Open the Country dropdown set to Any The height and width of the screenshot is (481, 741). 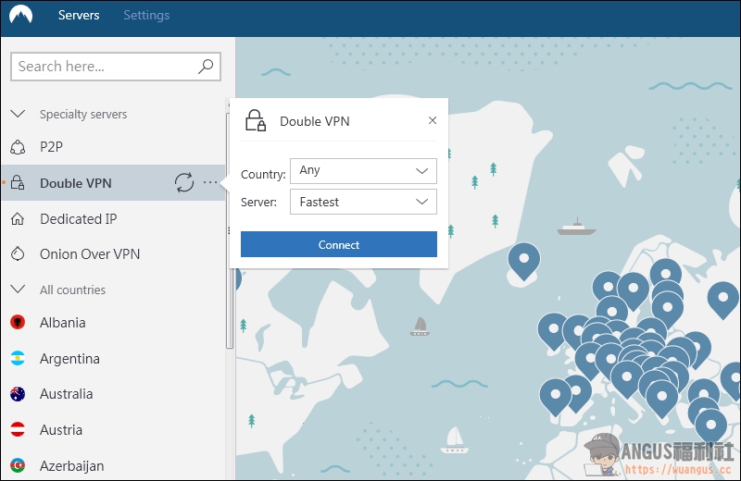(363, 171)
